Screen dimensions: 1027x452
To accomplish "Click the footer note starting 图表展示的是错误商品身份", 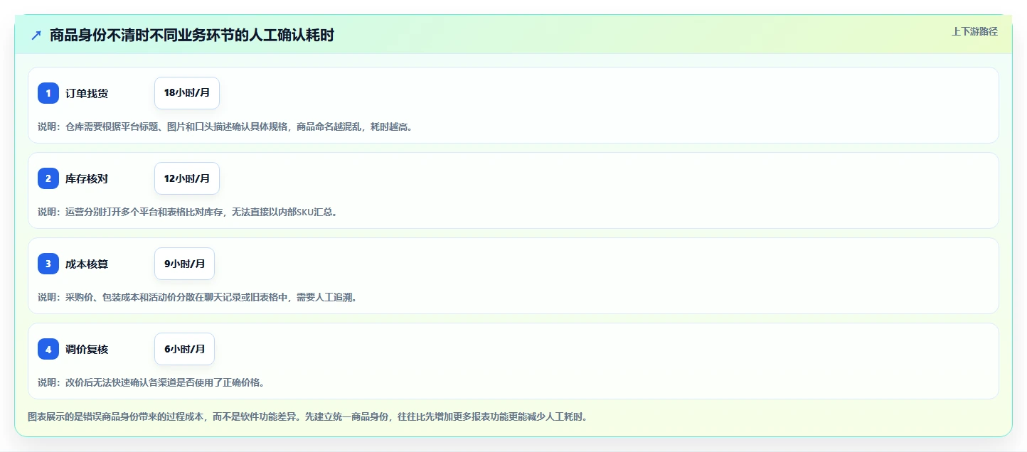I will [308, 416].
